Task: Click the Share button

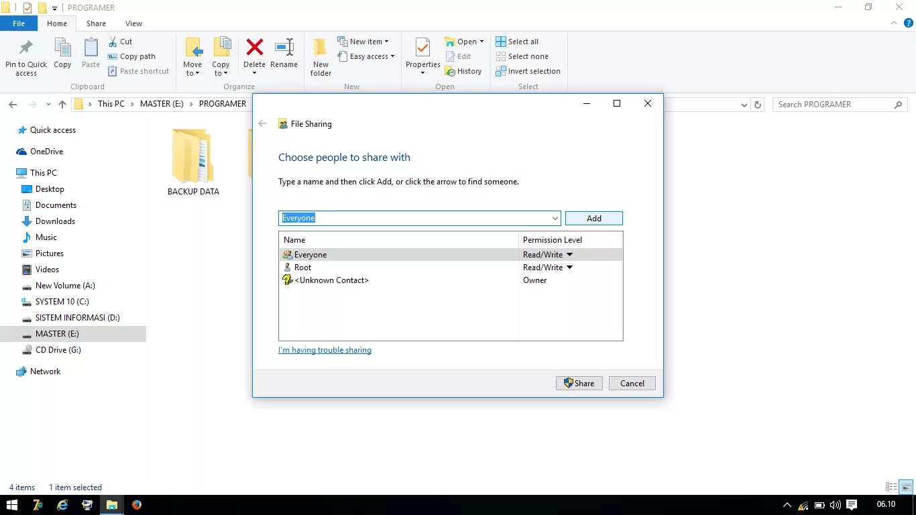Action: pyautogui.click(x=579, y=384)
